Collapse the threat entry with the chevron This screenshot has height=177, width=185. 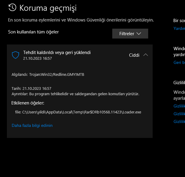pos(145,55)
